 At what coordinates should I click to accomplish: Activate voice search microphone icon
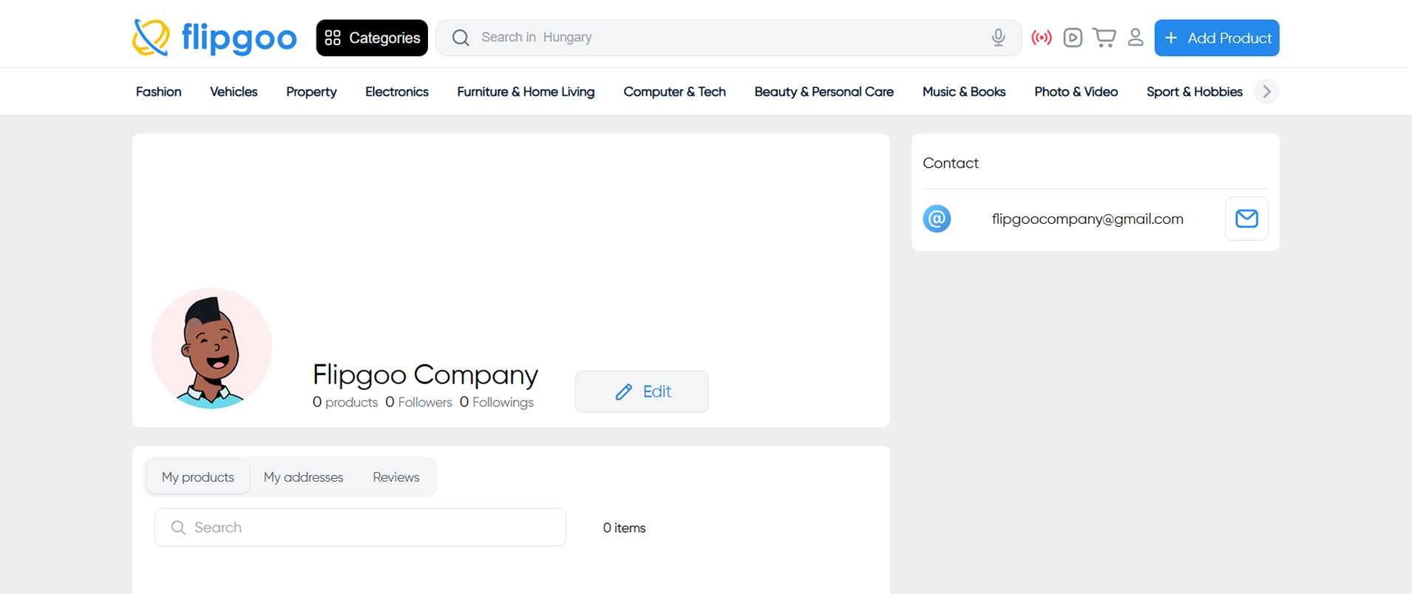(998, 38)
